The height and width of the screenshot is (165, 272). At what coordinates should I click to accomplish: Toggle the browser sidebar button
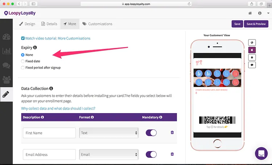(x=33, y=4)
